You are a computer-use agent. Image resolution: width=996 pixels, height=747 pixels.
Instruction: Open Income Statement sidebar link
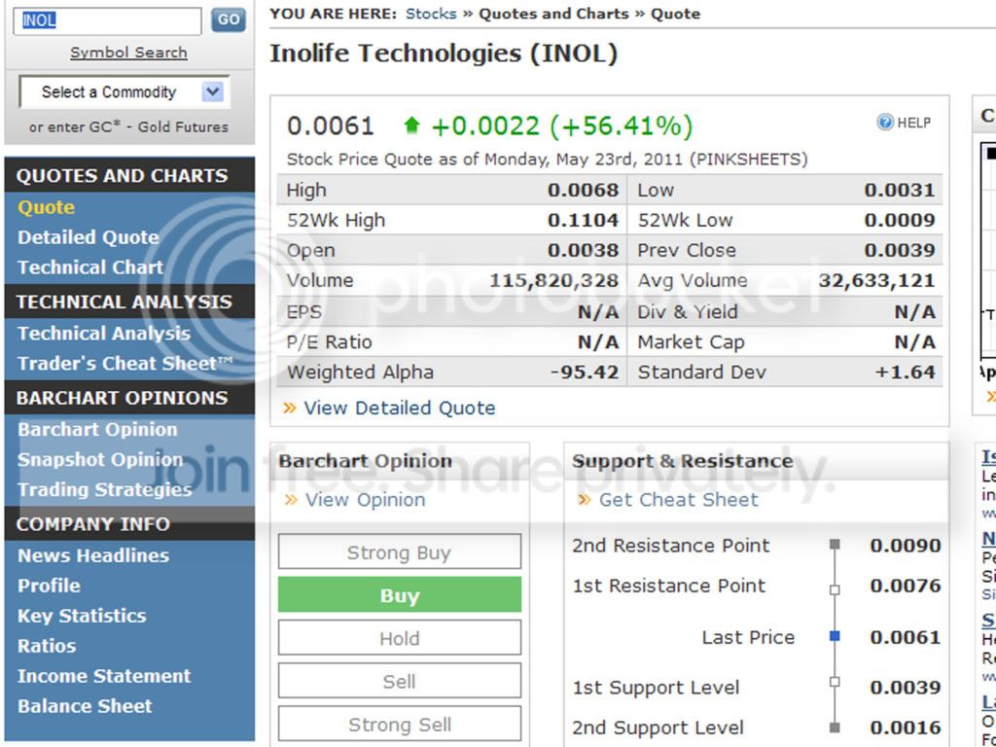pyautogui.click(x=104, y=676)
